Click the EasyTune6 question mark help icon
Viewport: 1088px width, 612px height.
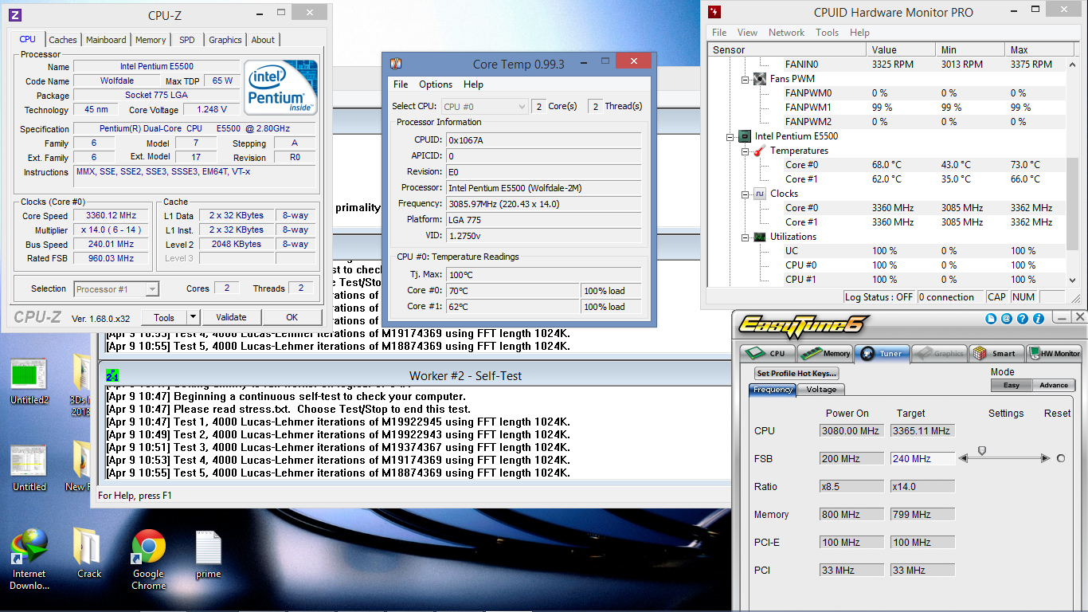tap(1023, 318)
